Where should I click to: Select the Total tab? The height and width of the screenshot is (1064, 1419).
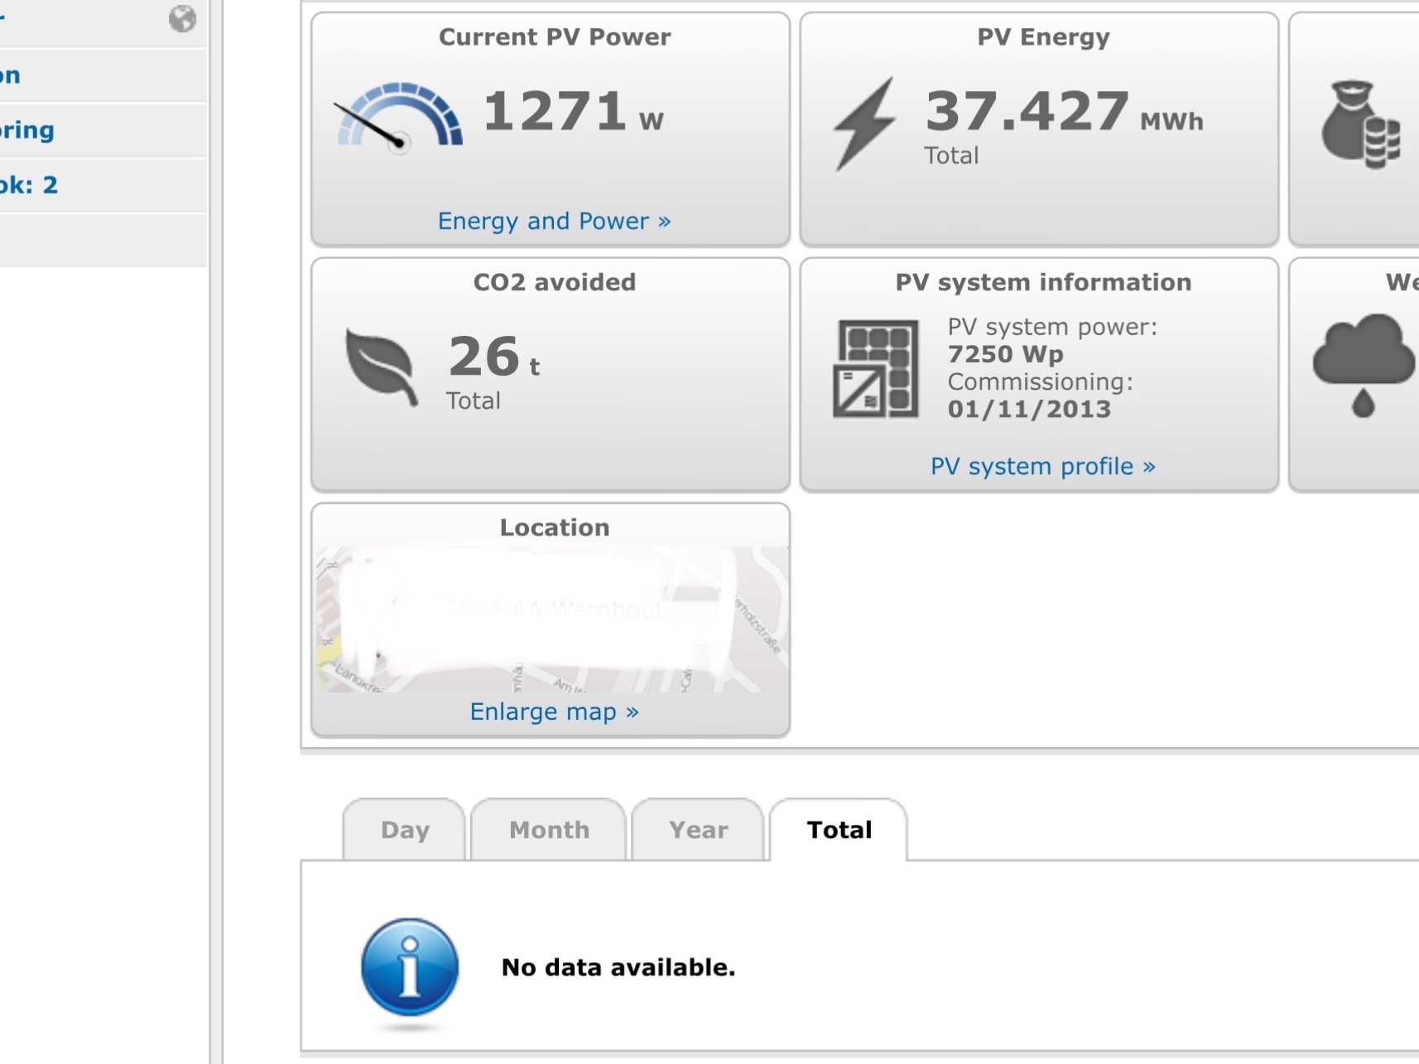pyautogui.click(x=839, y=830)
